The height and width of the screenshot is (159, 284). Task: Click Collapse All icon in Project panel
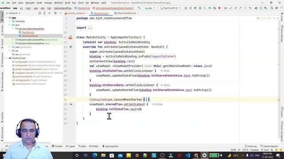click(x=49, y=13)
